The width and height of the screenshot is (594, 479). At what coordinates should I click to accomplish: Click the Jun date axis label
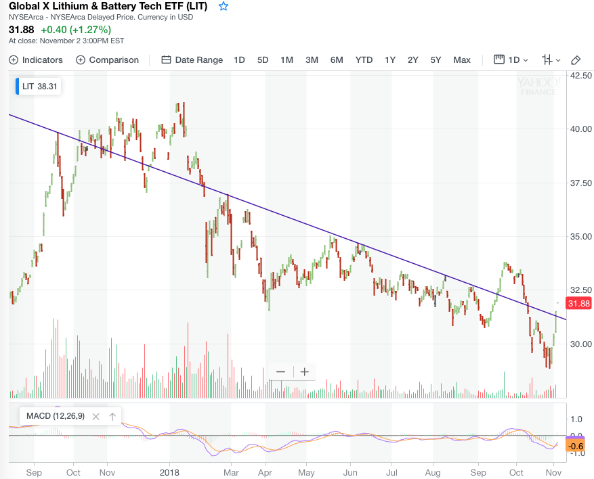point(350,472)
